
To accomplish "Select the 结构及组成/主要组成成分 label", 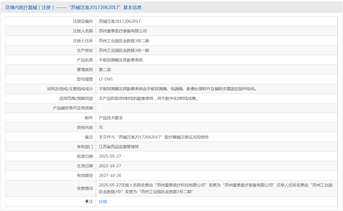I will (70, 89).
